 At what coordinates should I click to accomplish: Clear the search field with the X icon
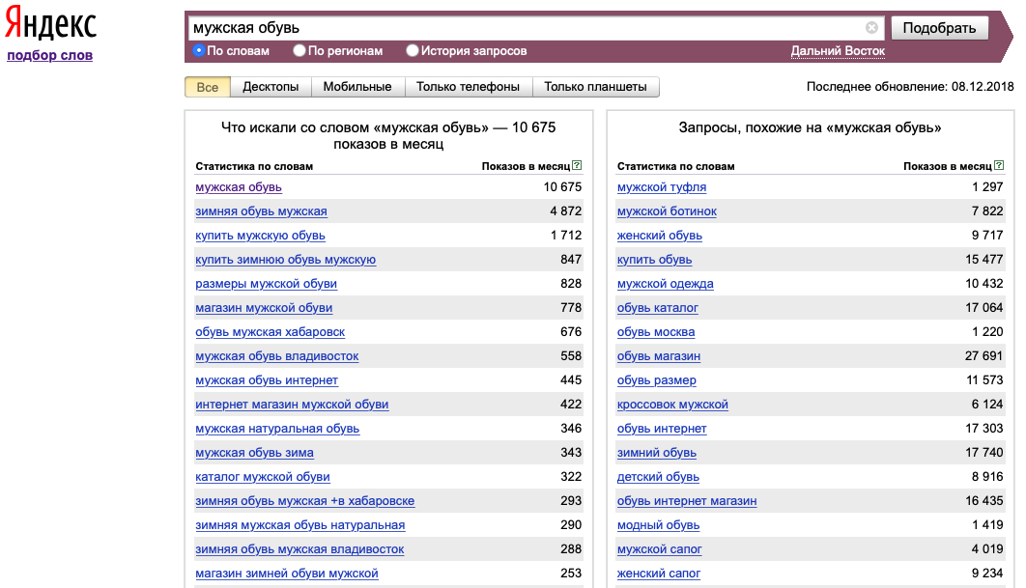click(871, 27)
